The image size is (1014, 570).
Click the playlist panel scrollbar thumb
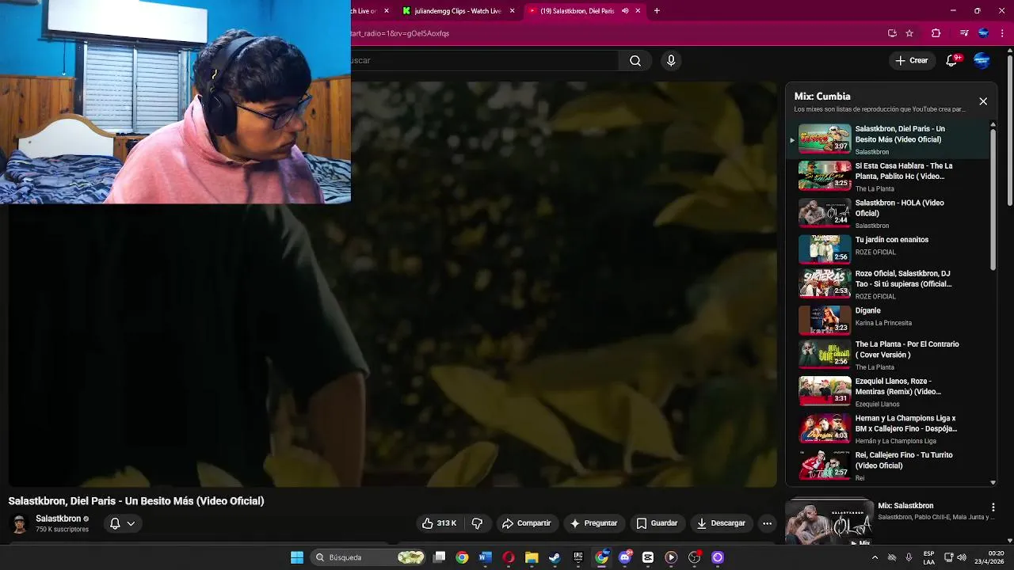(x=993, y=198)
